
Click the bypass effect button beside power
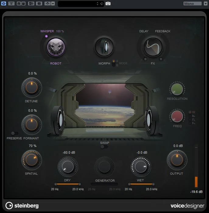[11, 4]
